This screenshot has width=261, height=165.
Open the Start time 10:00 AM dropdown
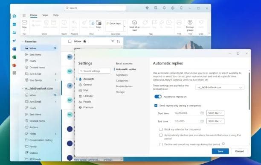(x=215, y=113)
